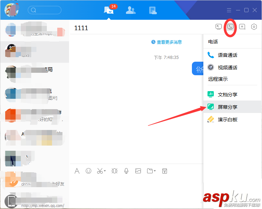
Task: Select screen sharing (屏幕分享)
Action: [232, 107]
